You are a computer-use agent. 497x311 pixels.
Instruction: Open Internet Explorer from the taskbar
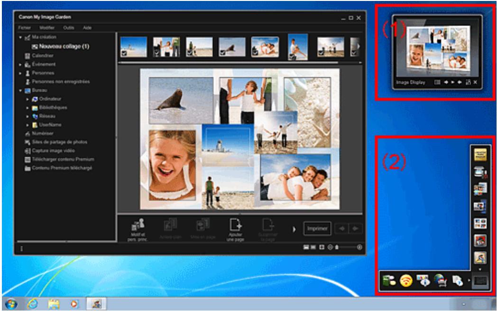click(33, 304)
